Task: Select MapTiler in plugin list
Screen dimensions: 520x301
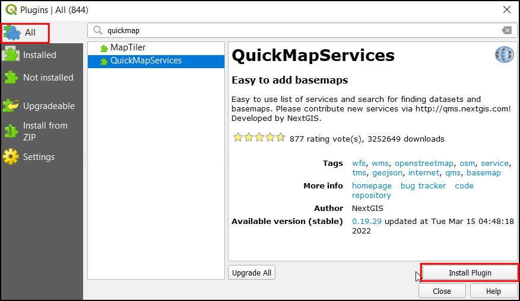Action: click(156, 47)
